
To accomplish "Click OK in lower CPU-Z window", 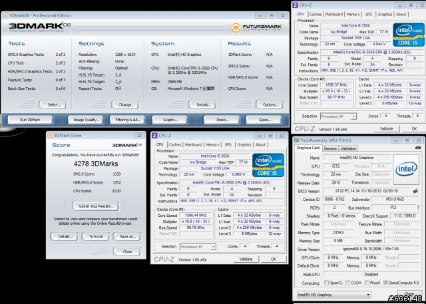I will [x=274, y=259].
